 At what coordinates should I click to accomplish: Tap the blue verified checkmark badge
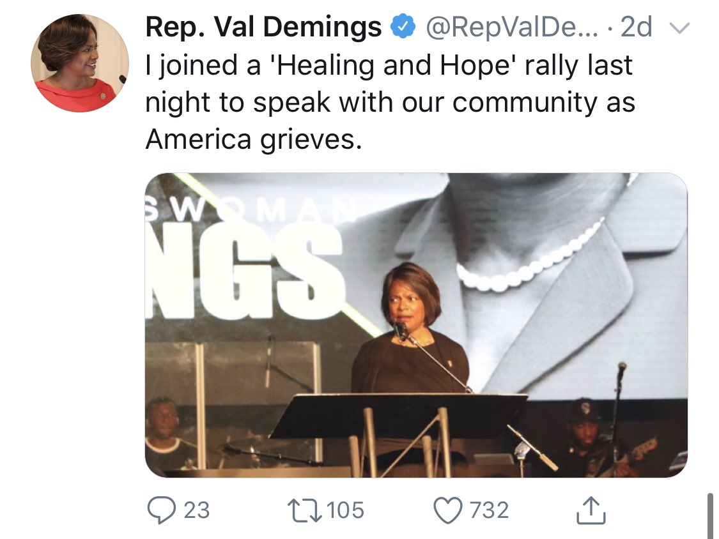tap(400, 28)
